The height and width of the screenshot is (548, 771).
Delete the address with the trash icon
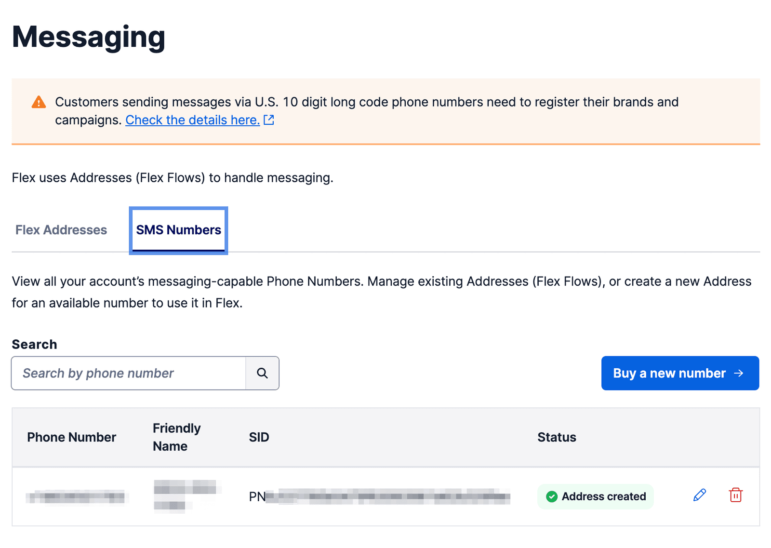tap(735, 495)
